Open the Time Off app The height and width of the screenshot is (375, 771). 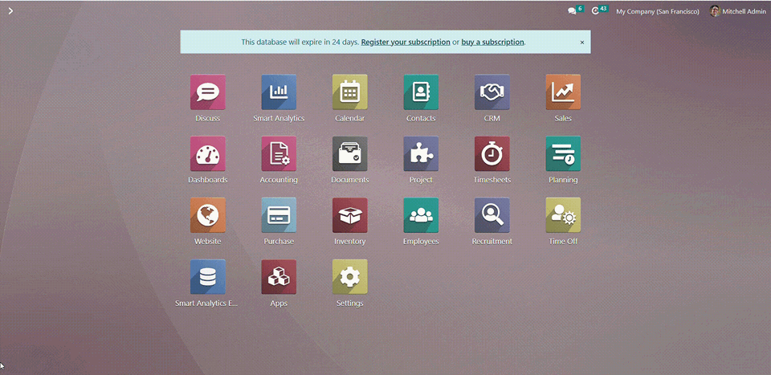point(563,215)
